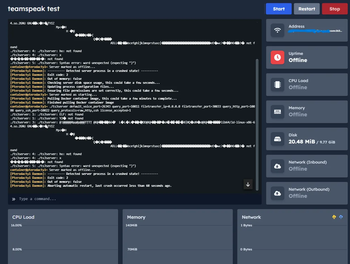This screenshot has width=350, height=264.
Task: Click blue outbound cloud icon in Network chart
Action: [x=341, y=217]
